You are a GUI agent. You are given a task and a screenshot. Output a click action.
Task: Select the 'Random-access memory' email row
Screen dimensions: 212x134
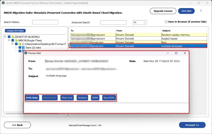[139, 35]
